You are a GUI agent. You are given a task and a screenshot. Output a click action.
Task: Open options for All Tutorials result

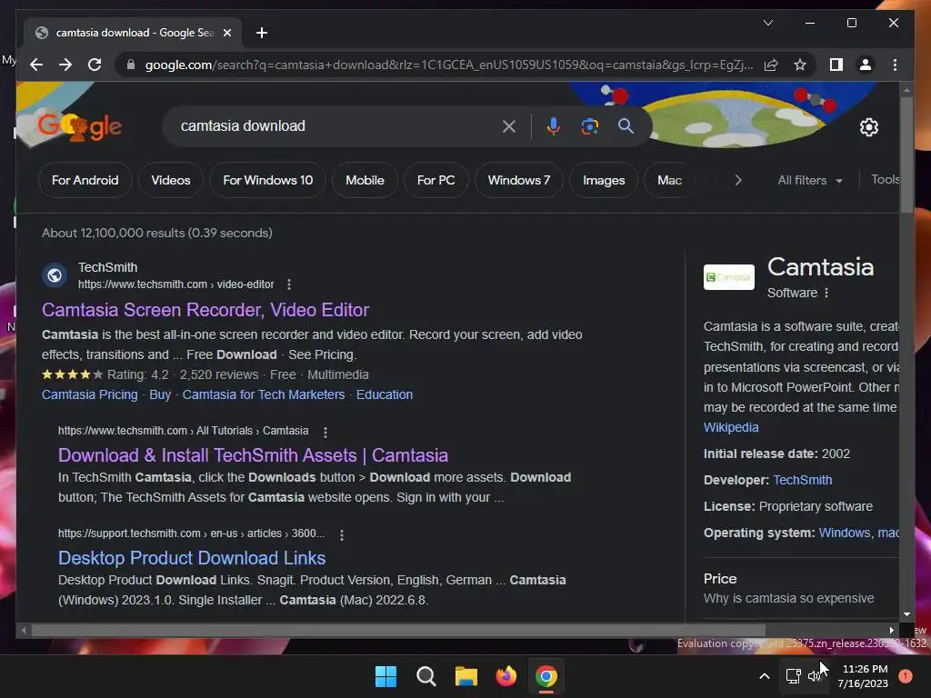(x=325, y=432)
